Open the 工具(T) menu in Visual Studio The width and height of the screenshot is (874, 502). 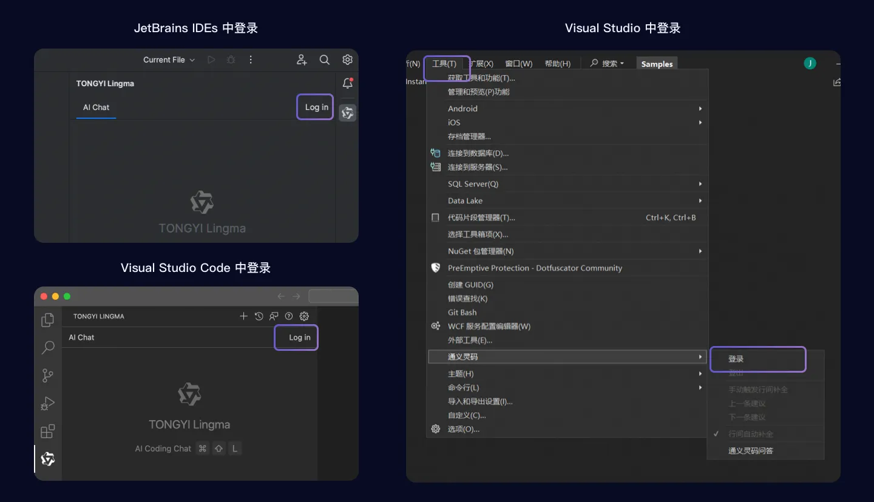pos(444,64)
